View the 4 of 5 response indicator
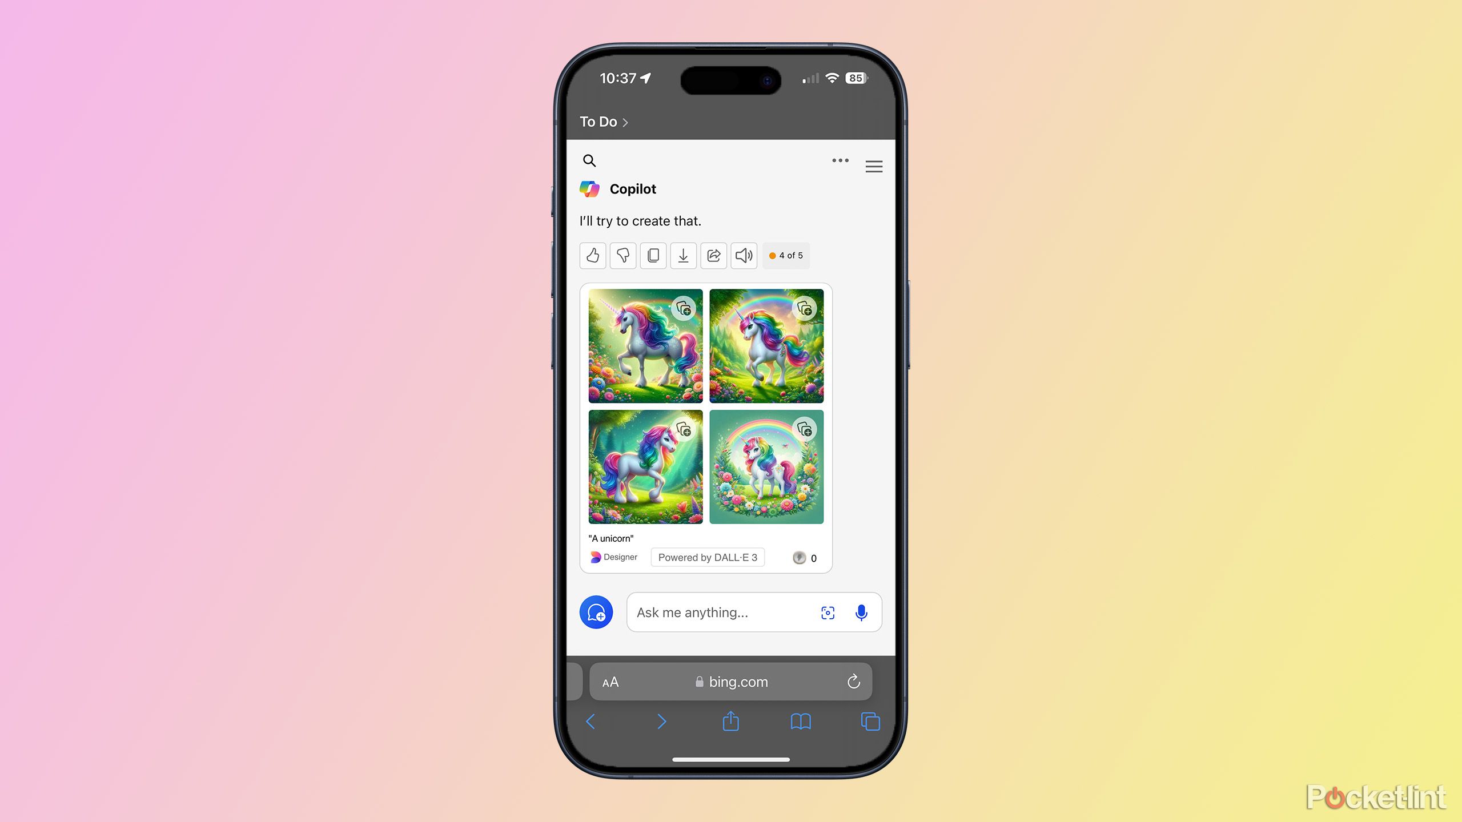The height and width of the screenshot is (822, 1462). pyautogui.click(x=787, y=255)
